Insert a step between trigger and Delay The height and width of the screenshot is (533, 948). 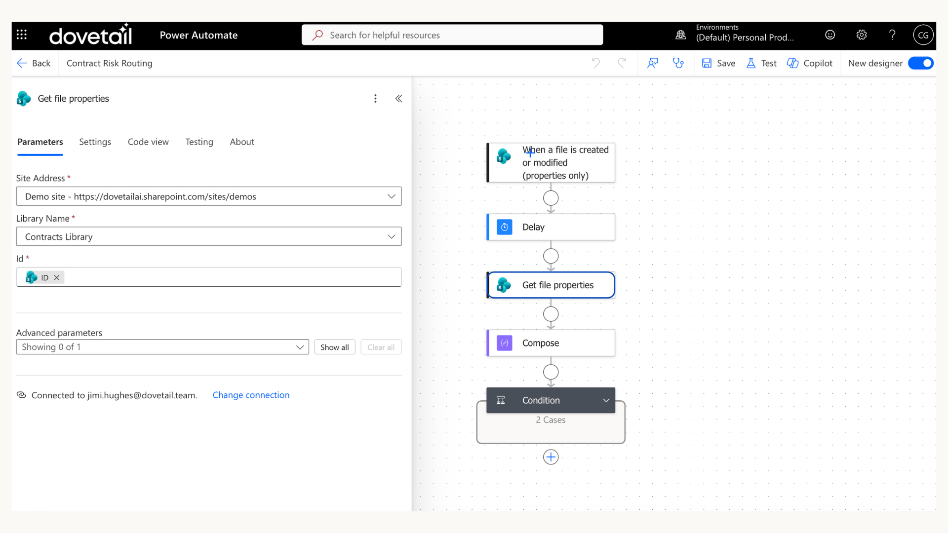[551, 198]
